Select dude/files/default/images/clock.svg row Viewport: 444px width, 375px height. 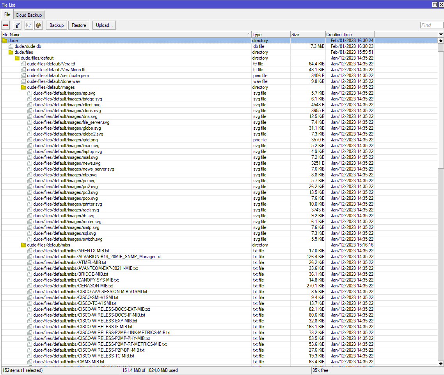click(x=219, y=111)
